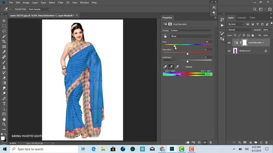Reset adjustment defaults in Properties footer

pyautogui.click(x=199, y=142)
